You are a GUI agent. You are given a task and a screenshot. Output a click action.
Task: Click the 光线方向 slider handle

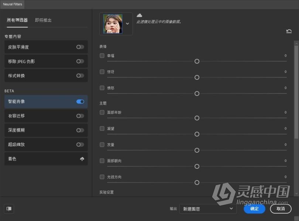[197, 183]
